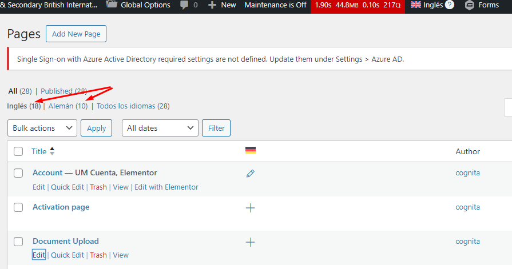
Task: Select the Document Upload row checkbox
Action: point(18,242)
